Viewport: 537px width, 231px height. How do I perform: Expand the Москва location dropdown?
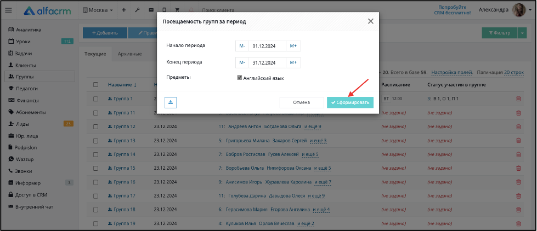click(98, 10)
